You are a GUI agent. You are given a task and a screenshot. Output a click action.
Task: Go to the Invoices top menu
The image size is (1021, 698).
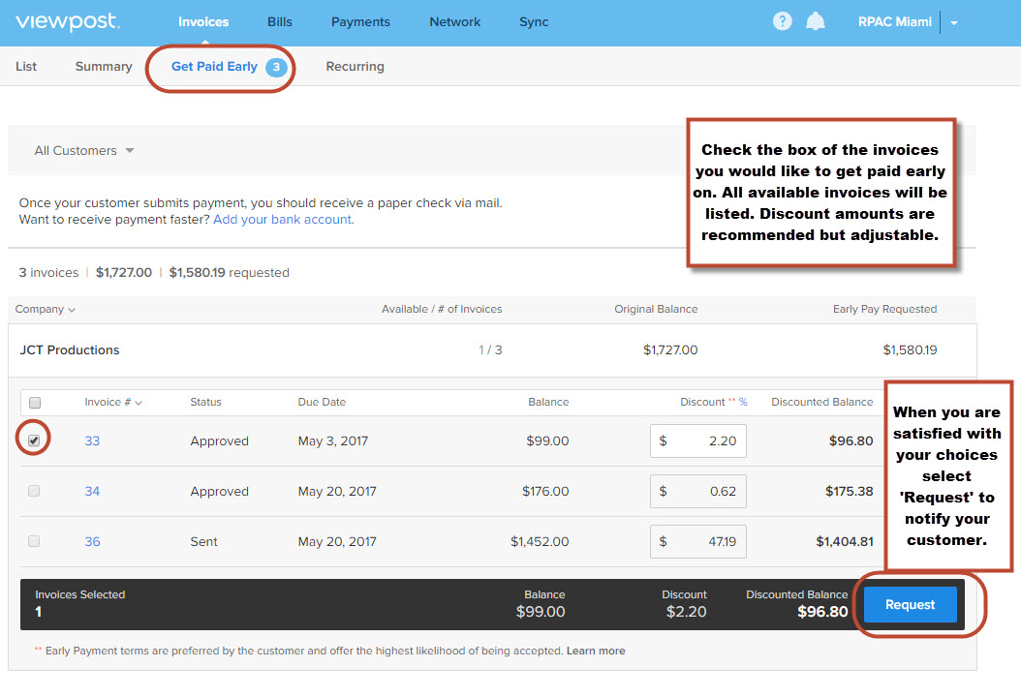point(203,21)
